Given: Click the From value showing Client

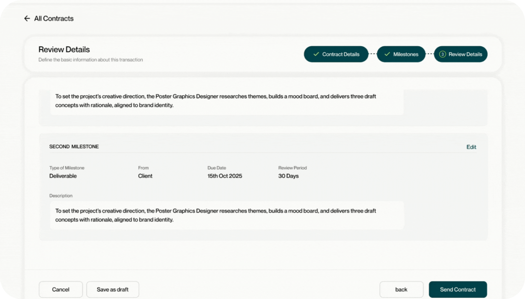Looking at the screenshot, I should click(145, 176).
